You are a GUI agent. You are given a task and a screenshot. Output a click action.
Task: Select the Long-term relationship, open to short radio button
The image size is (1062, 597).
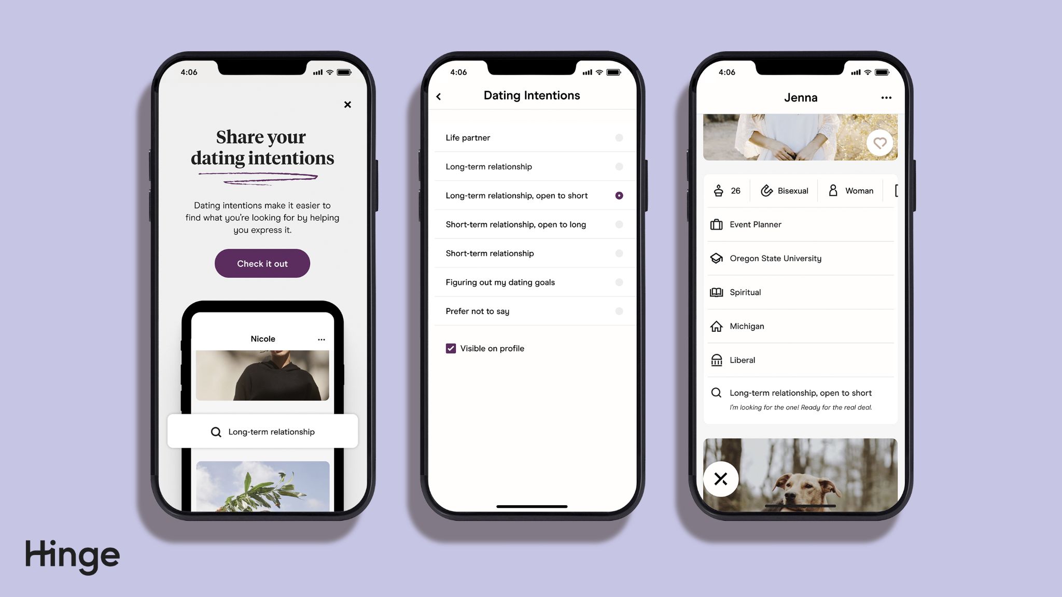[x=619, y=195]
